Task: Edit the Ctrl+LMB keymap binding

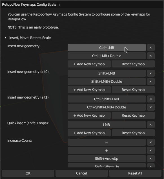Action: [x=107, y=48]
